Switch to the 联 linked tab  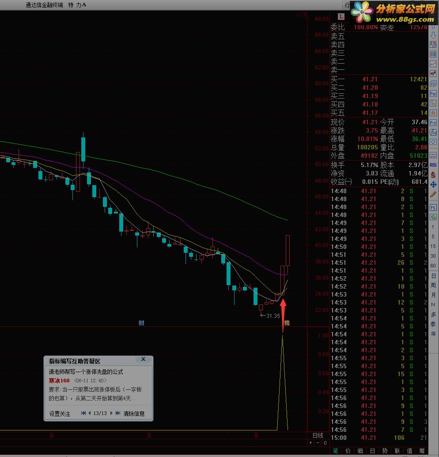pos(397,451)
